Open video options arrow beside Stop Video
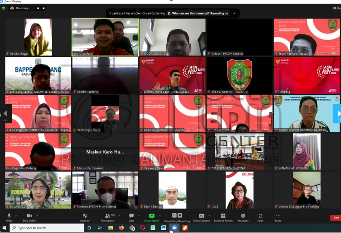341x233 pixels. pos(37,216)
